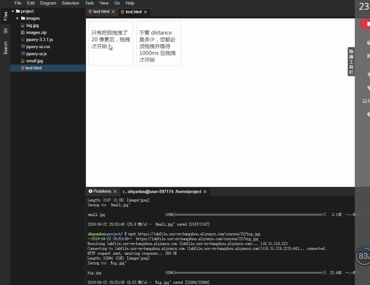Open the Edit menu

tap(31, 3)
